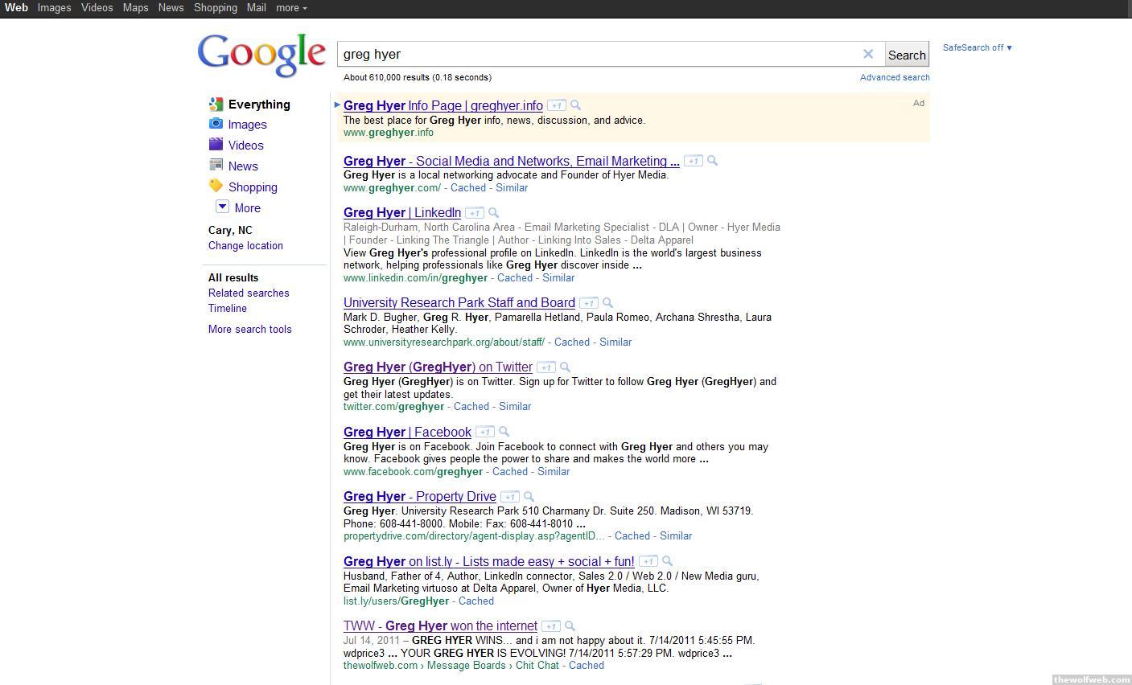The width and height of the screenshot is (1132, 685).
Task: Click the Videos film icon in sidebar
Action: [216, 145]
